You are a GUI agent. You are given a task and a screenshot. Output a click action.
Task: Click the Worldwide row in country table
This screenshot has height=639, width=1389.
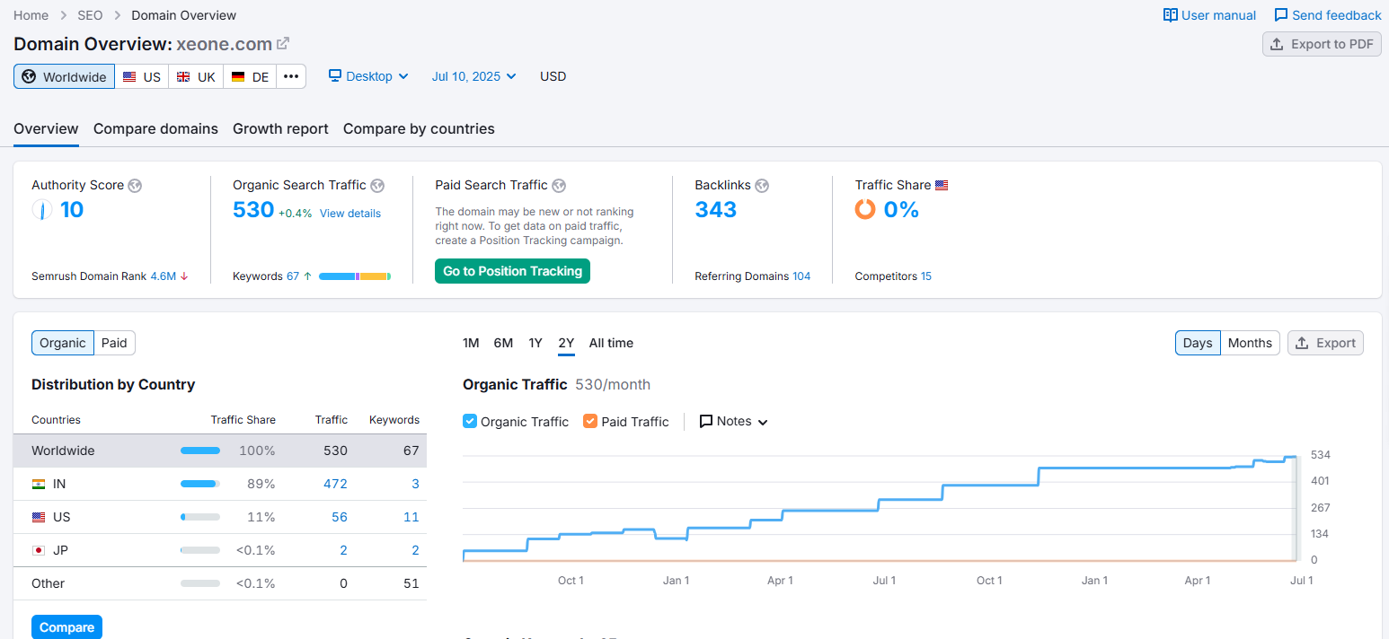(x=220, y=451)
